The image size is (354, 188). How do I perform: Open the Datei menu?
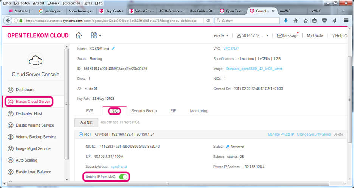click(x=7, y=3)
